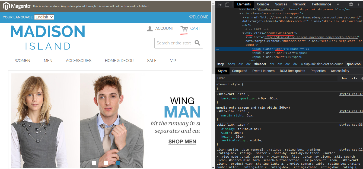Select a.skip-link.skip-cart.no-count breadcrumb
Screen dimensions: 363x169
[x=322, y=64]
